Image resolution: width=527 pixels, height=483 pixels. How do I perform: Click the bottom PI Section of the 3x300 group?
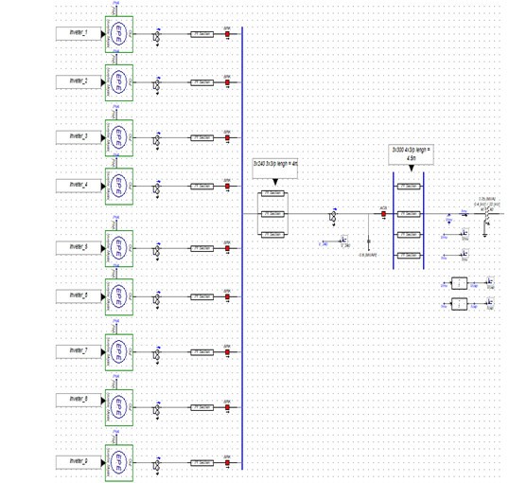point(409,256)
